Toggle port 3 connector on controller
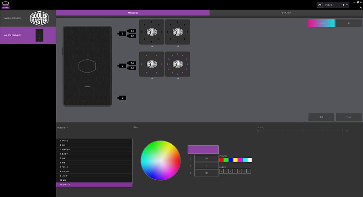 122,98
